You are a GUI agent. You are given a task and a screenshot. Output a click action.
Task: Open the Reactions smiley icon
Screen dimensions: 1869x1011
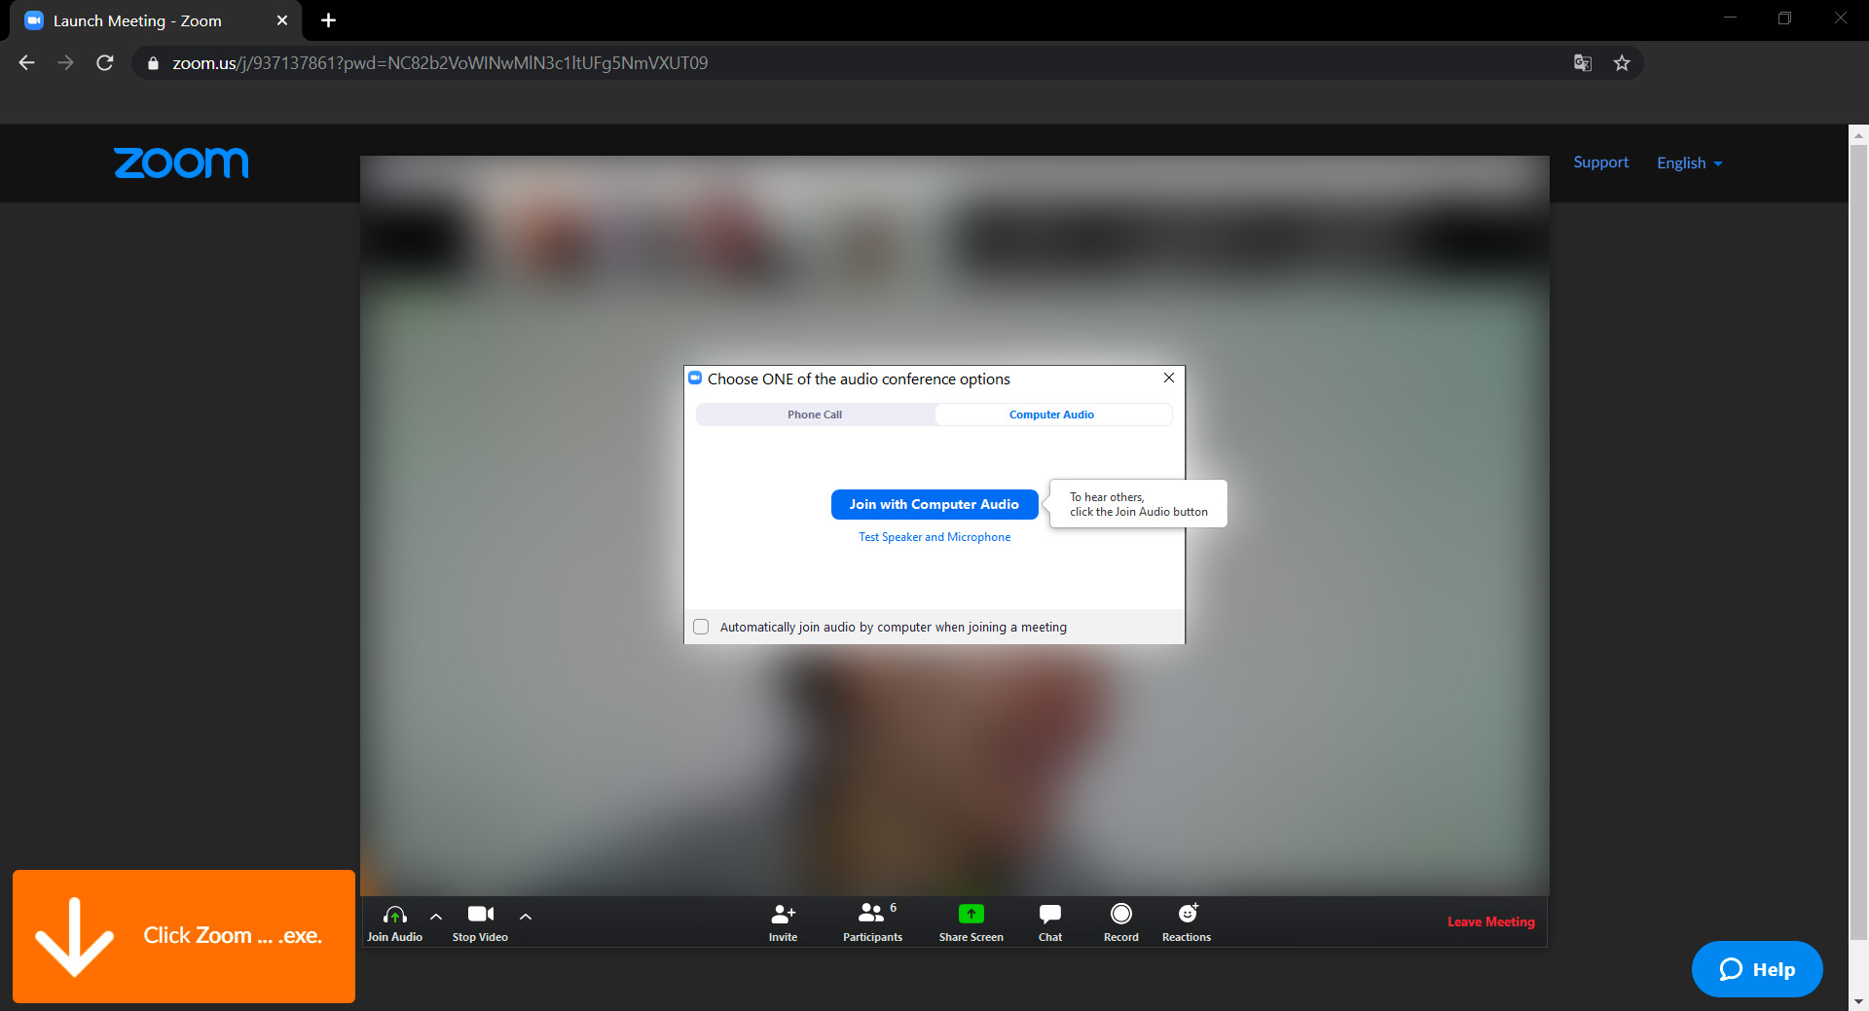(1188, 913)
